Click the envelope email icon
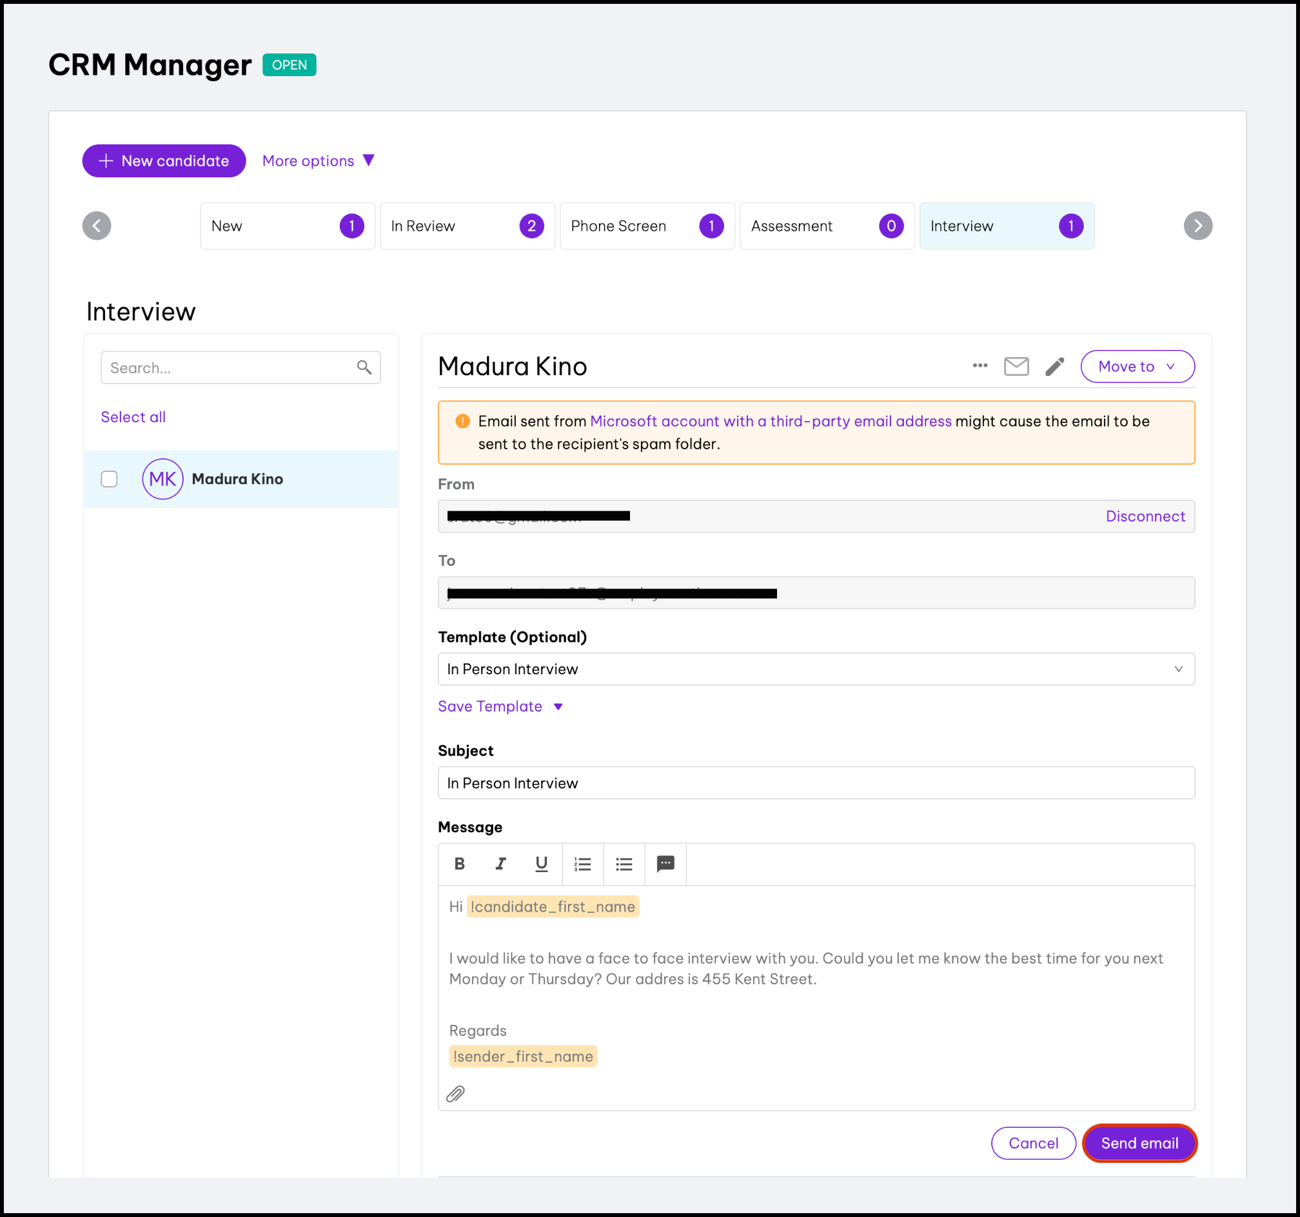The height and width of the screenshot is (1217, 1300). [x=1016, y=367]
